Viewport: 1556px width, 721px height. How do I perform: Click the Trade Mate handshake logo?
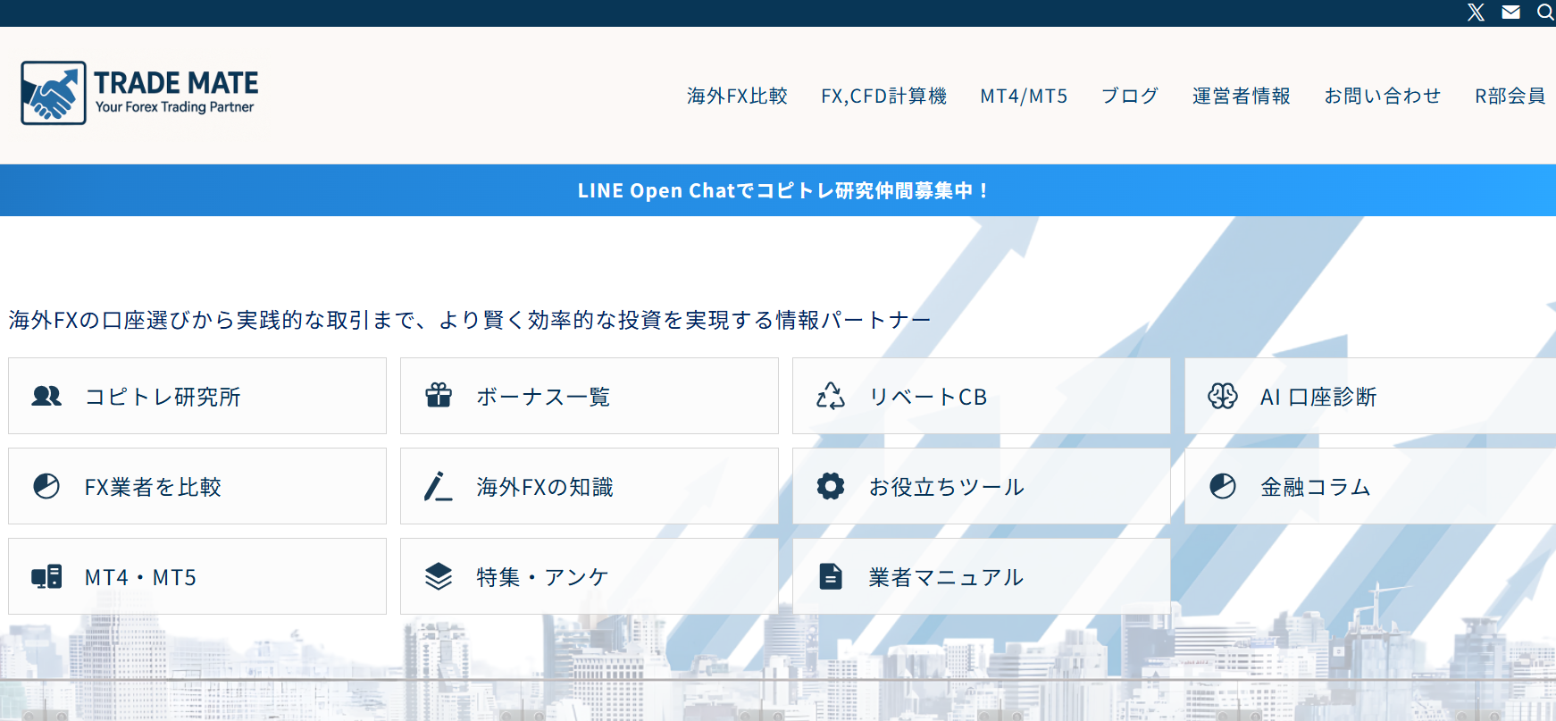(x=54, y=93)
